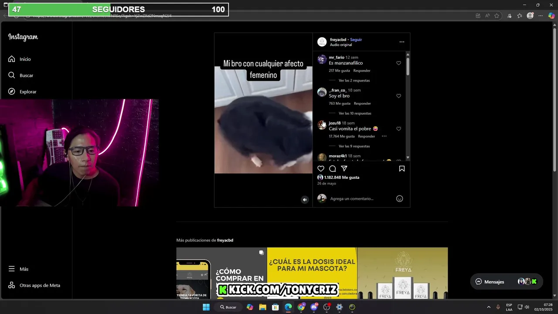Open options dots on jozu18's comment
The width and height of the screenshot is (558, 314).
click(384, 136)
